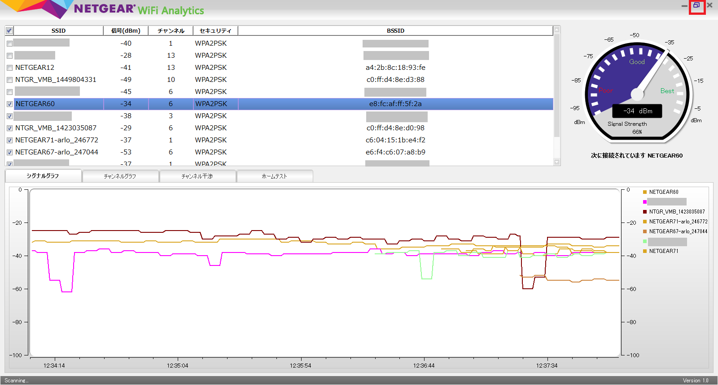Uncheck the NTGR_VMB_1423035087 checkbox
The width and height of the screenshot is (718, 385).
click(9, 128)
